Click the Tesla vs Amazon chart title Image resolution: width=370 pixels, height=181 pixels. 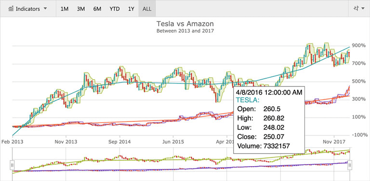tap(185, 24)
